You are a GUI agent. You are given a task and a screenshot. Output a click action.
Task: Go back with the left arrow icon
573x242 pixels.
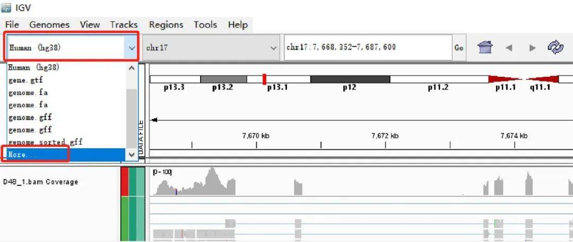(x=509, y=48)
